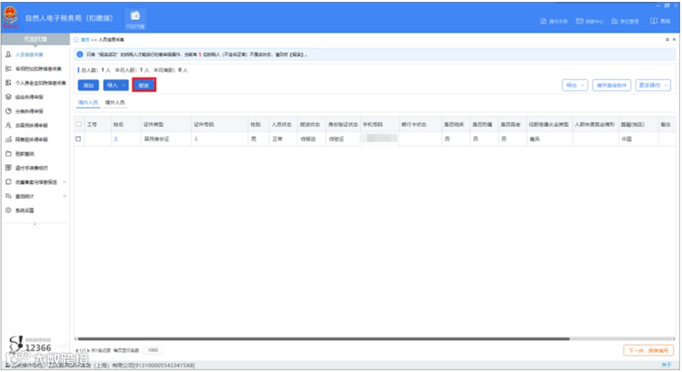Select 分类所得申报 pie icon in sidebar
This screenshot has width=682, height=372.
pos(8,111)
